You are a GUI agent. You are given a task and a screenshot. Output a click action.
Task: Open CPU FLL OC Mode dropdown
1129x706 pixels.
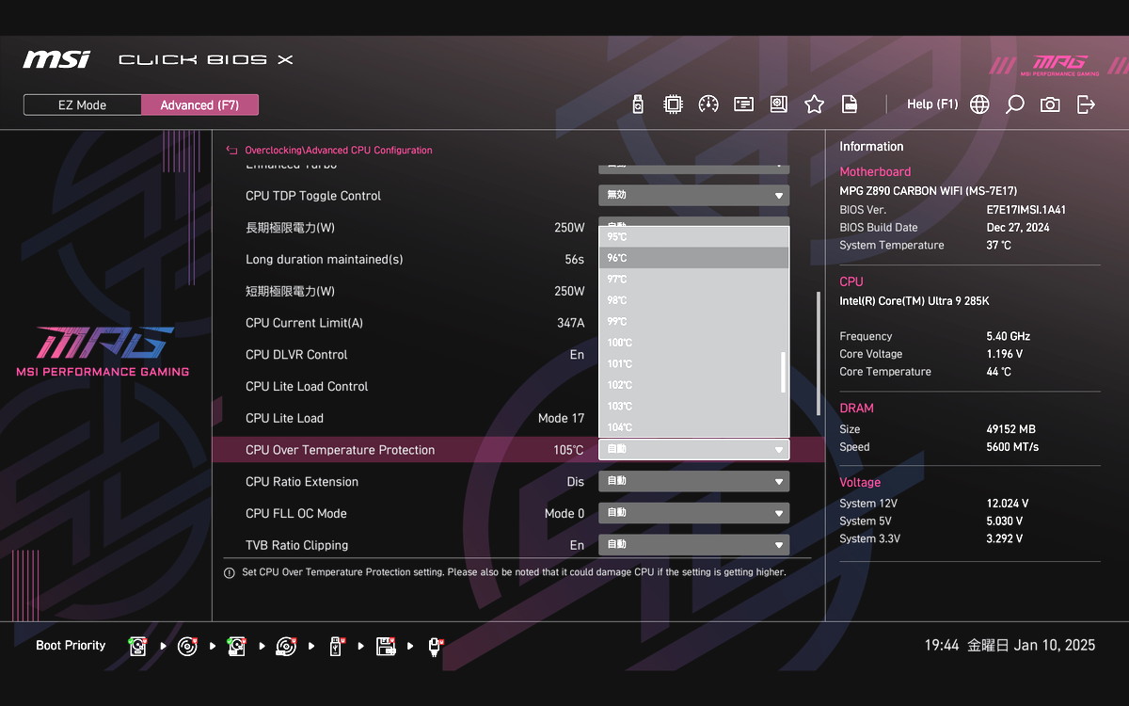693,513
